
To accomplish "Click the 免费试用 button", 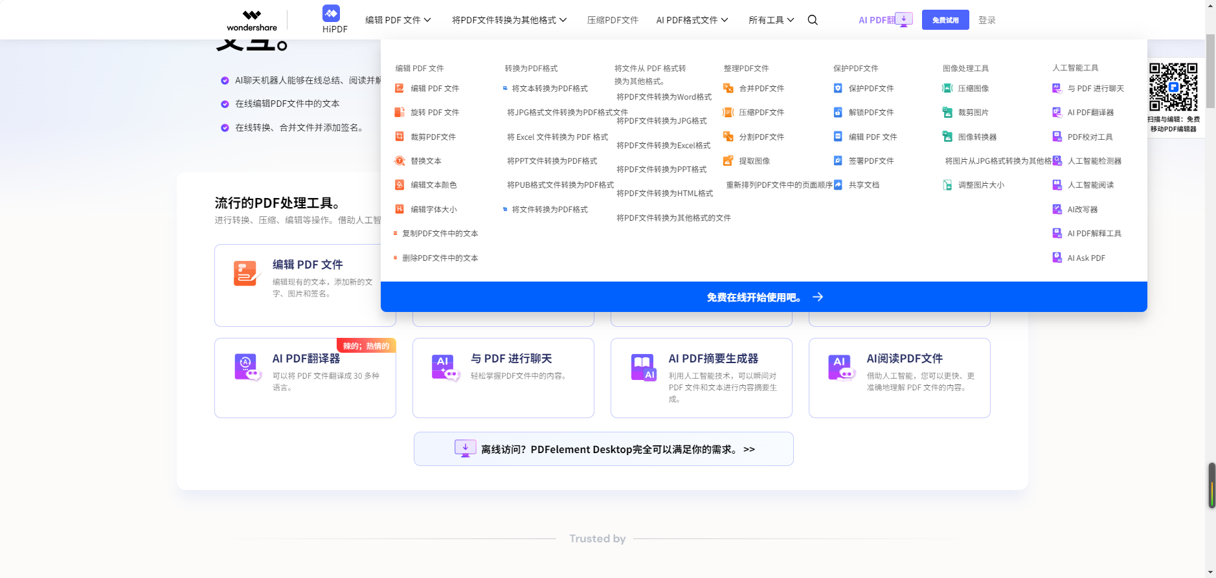I will (945, 20).
